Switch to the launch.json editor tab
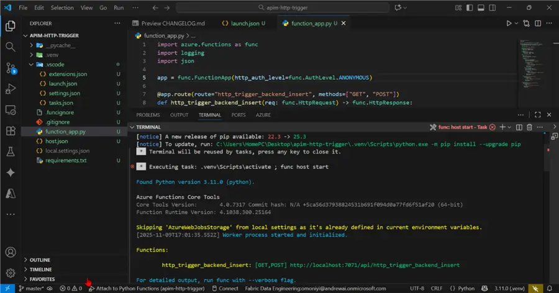 click(244, 23)
